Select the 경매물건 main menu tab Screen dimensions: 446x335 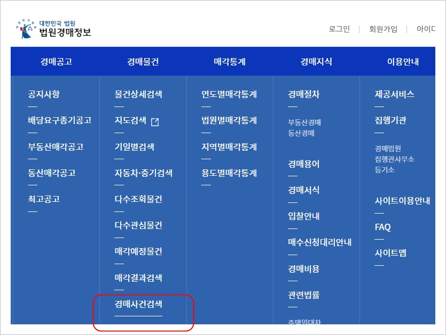click(x=143, y=62)
